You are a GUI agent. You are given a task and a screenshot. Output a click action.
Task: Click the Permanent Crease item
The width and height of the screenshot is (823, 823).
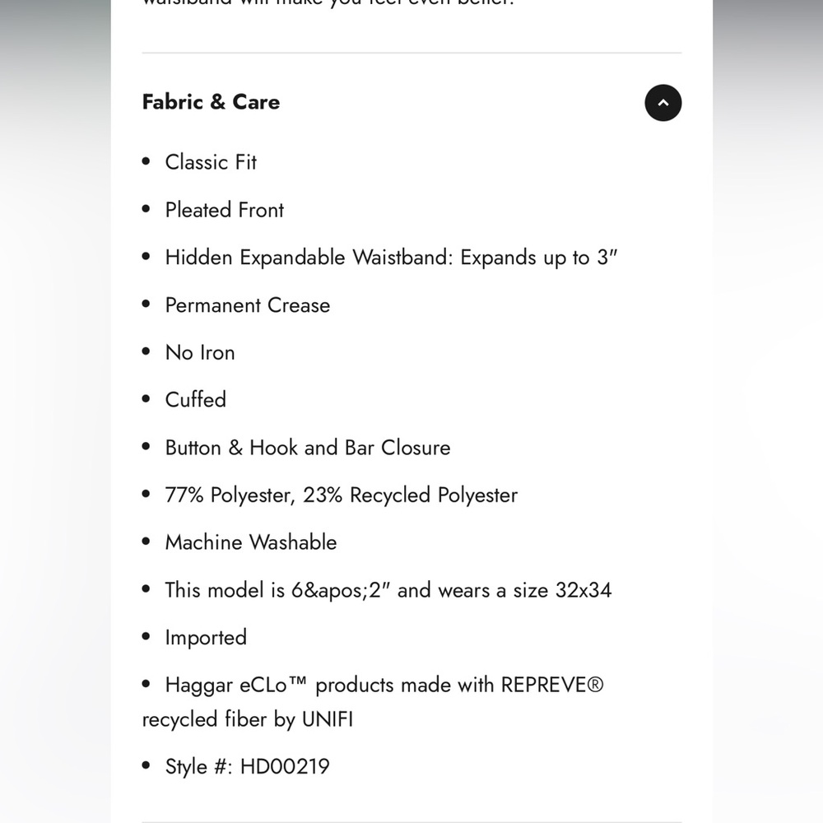[247, 305]
